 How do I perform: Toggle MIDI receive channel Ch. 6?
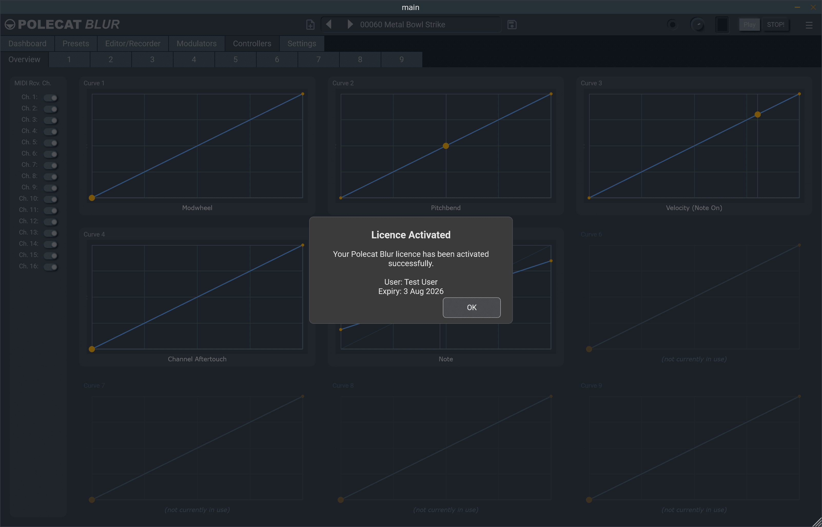click(50, 154)
